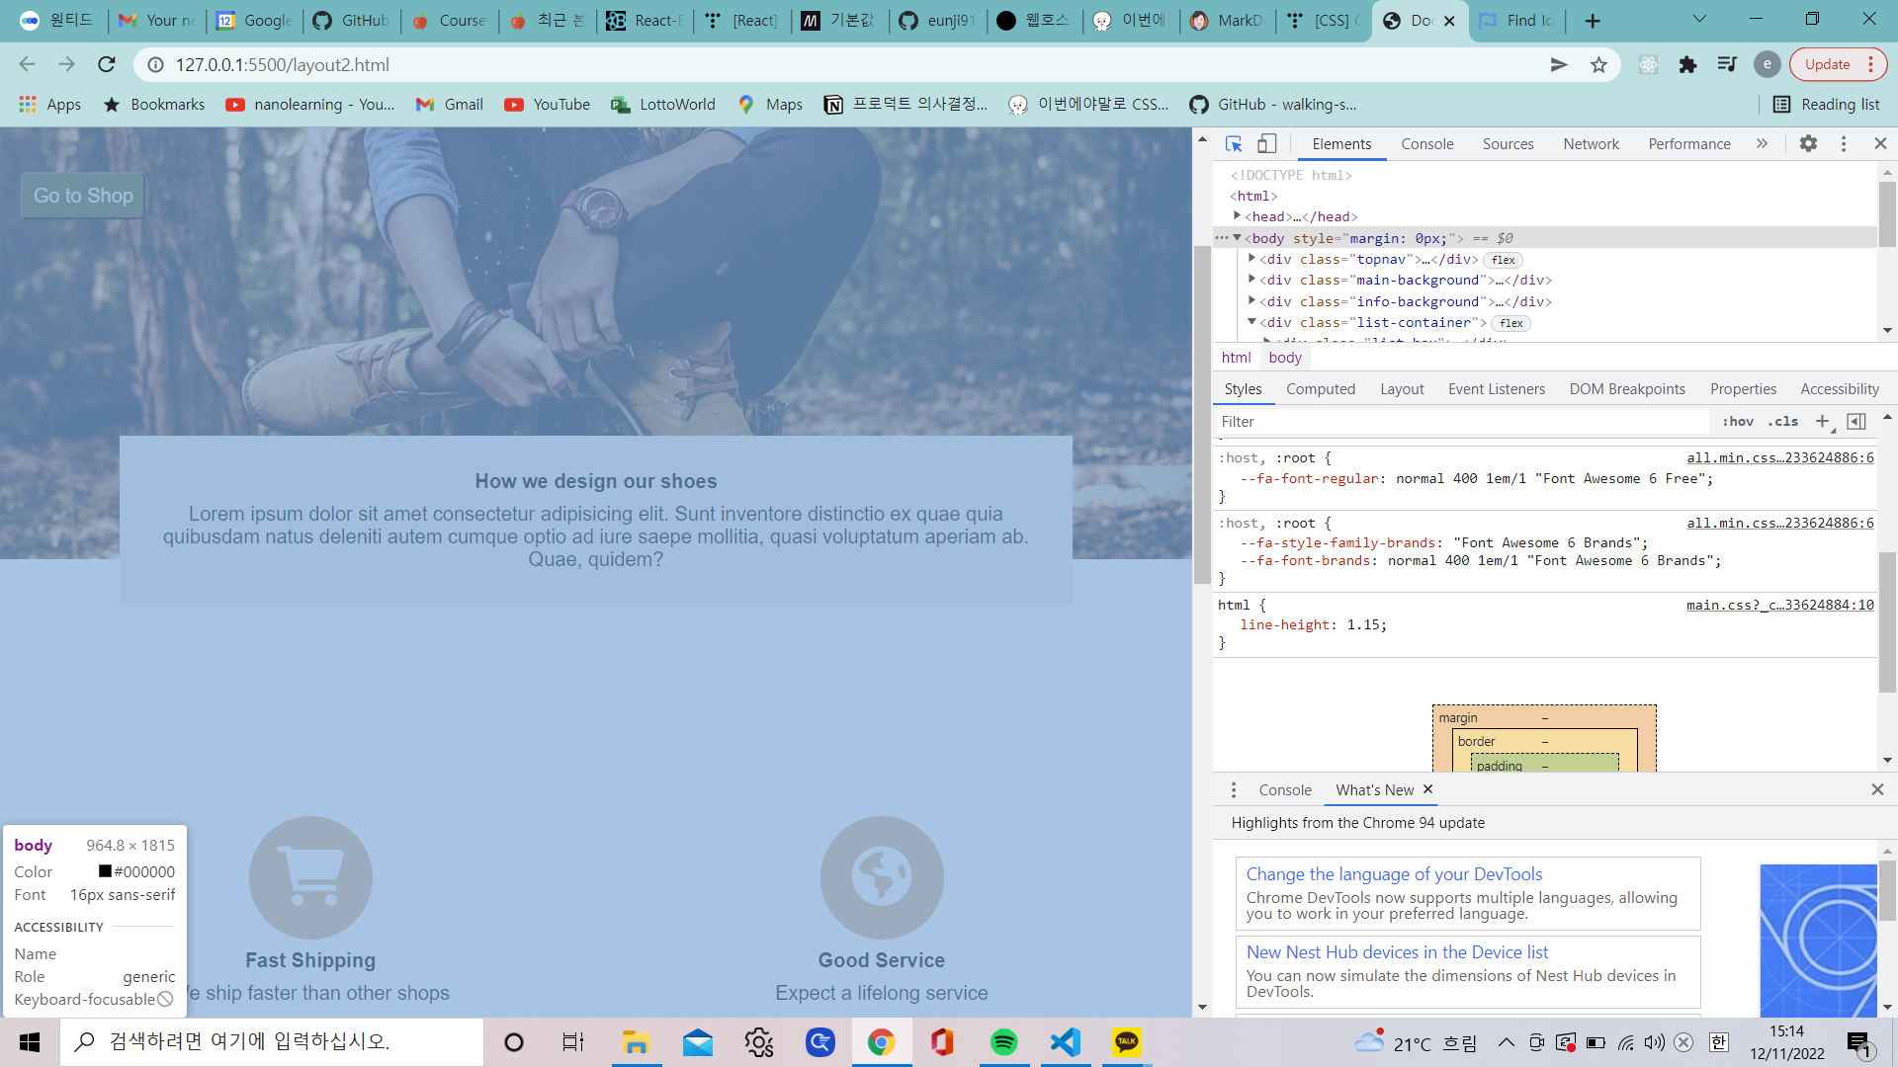1898x1067 pixels.
Task: Switch to the Console tab
Action: point(1426,144)
